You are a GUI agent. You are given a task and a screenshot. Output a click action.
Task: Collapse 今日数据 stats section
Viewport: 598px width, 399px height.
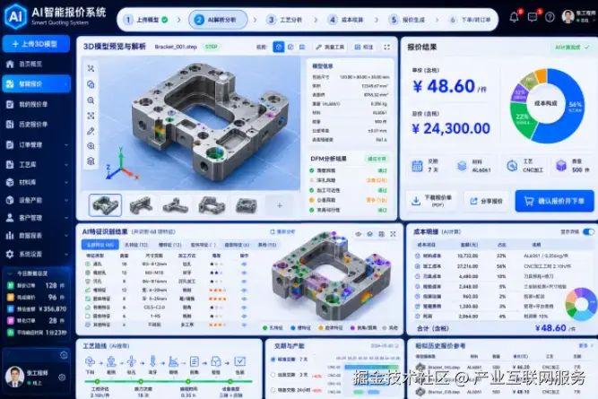[10, 273]
